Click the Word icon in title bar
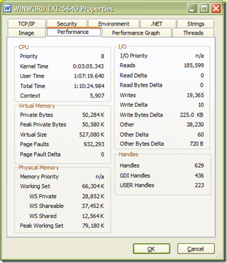Image resolution: width=227 pixels, height=263 pixels. coord(7,8)
